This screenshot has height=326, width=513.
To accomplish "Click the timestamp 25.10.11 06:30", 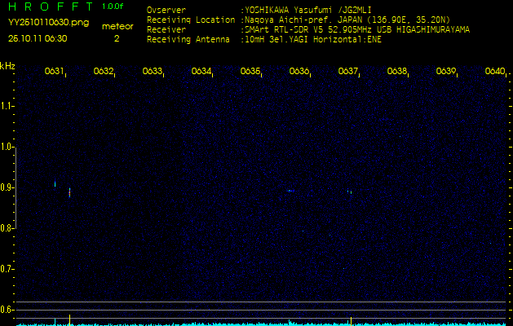I will (x=38, y=38).
